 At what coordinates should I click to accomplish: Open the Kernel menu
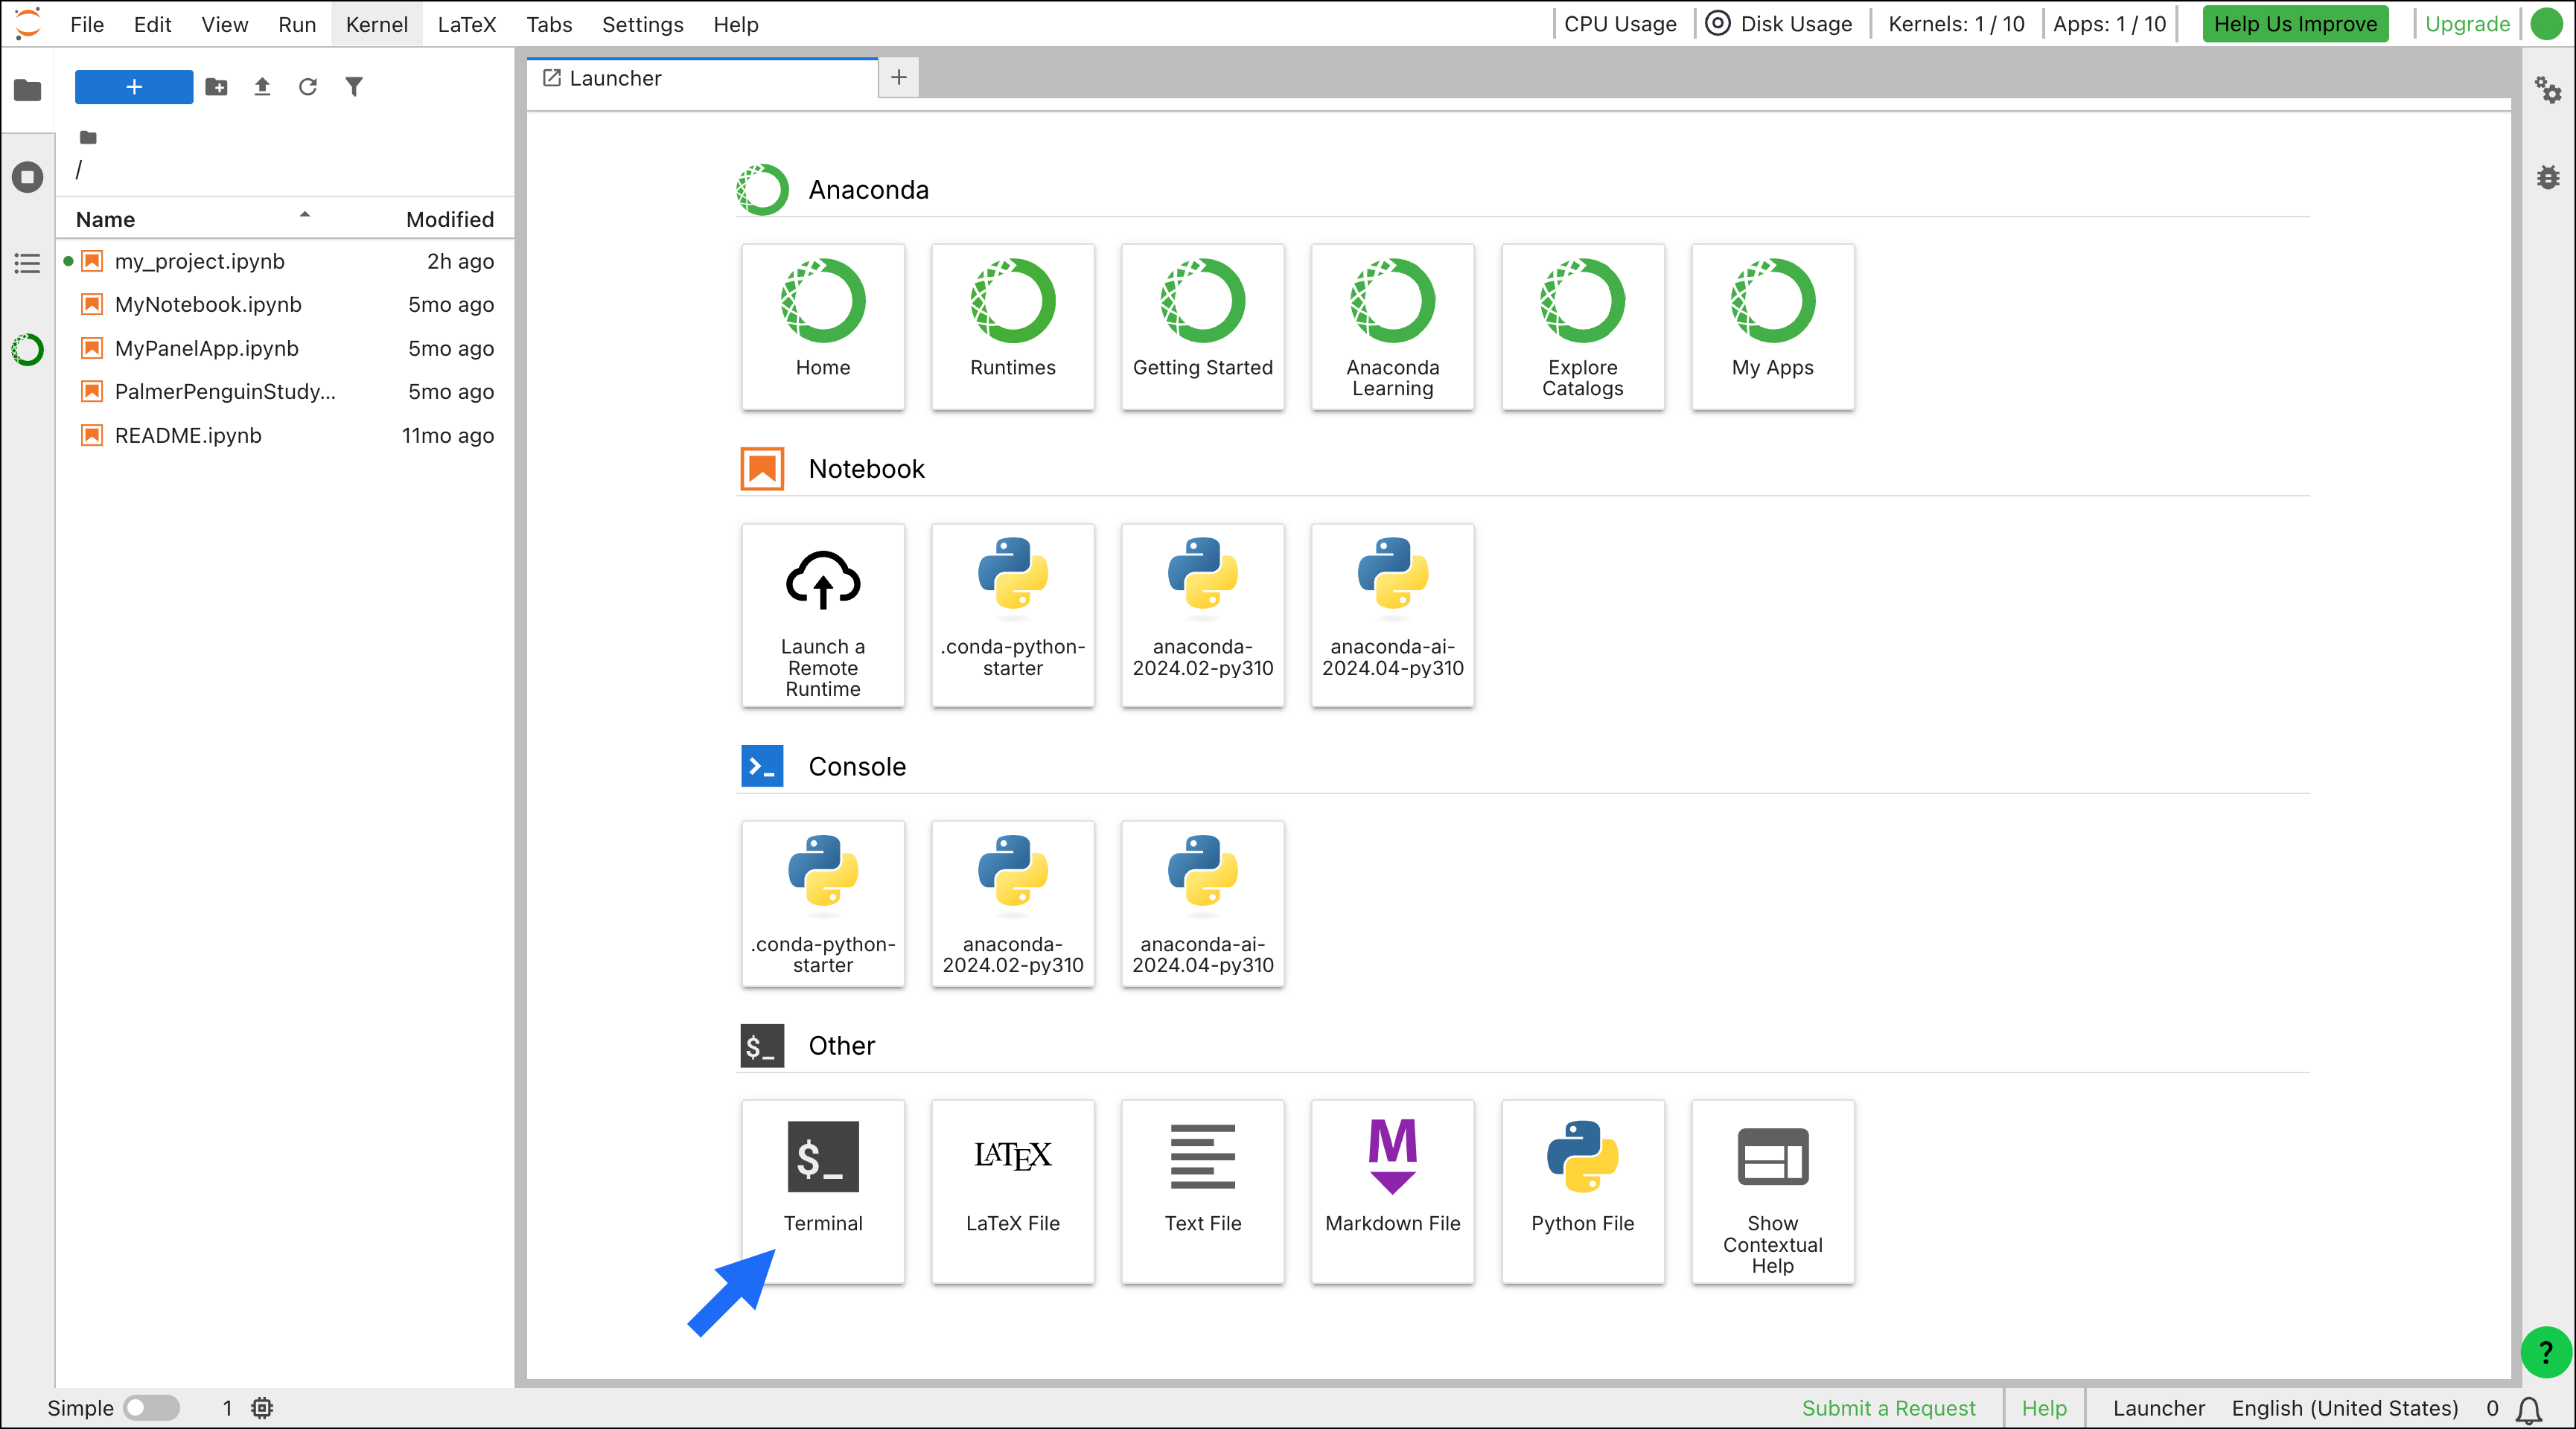[376, 24]
